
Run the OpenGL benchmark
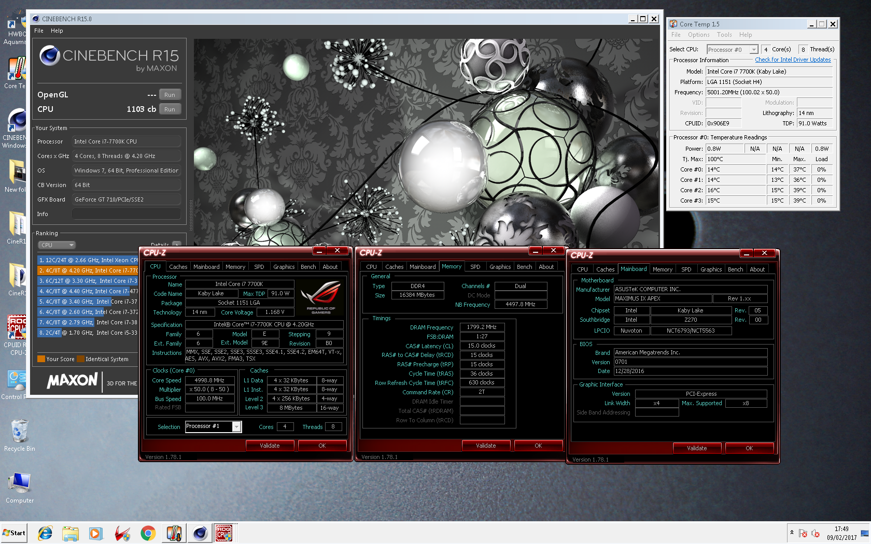point(170,95)
